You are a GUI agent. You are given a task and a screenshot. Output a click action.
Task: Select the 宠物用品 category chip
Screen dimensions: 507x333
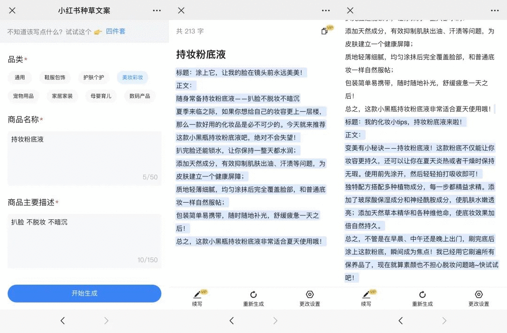[x=23, y=96]
